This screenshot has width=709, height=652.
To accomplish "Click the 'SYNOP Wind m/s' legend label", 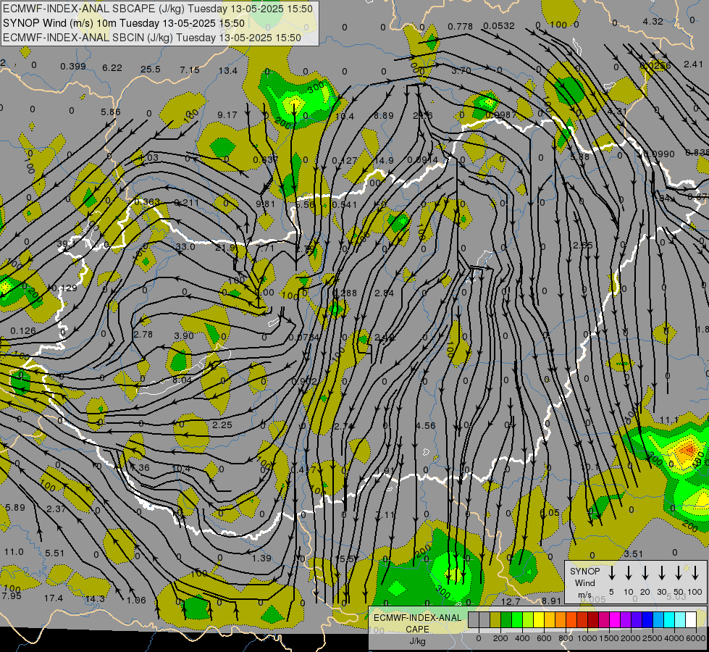I will pos(584,582).
